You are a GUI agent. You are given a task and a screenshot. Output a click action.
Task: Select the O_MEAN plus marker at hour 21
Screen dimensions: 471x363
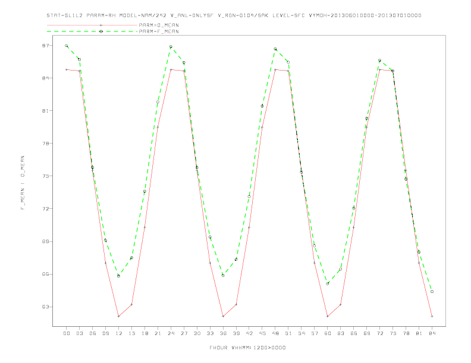[x=158, y=128]
